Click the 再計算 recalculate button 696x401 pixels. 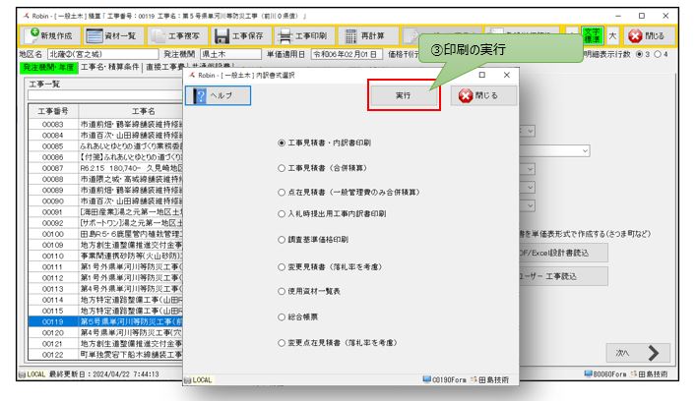click(x=366, y=36)
